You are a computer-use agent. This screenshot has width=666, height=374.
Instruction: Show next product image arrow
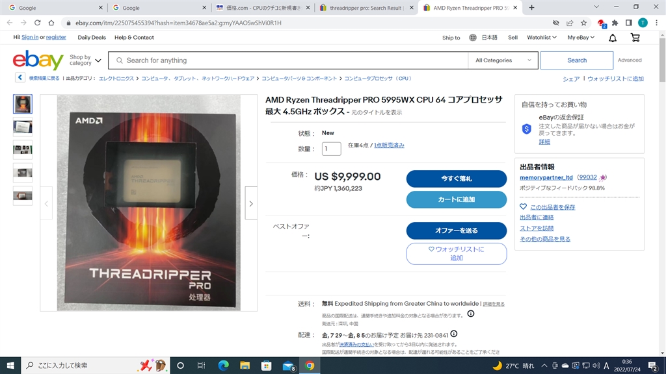pyautogui.click(x=251, y=203)
